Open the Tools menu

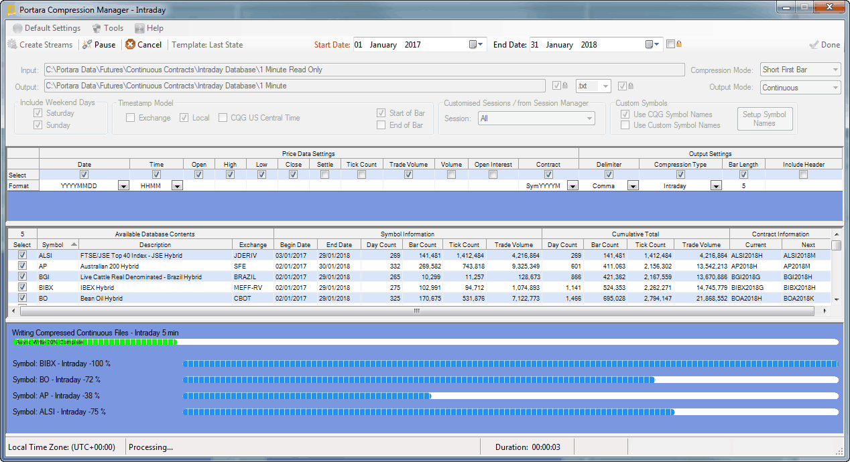coord(108,28)
